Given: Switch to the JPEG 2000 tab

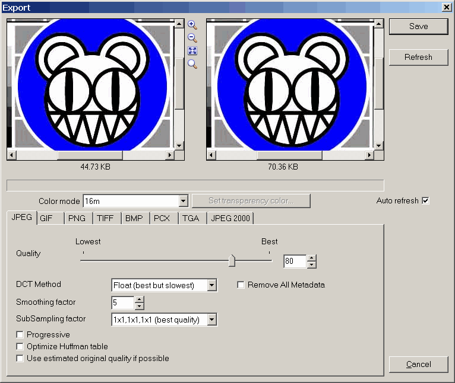Looking at the screenshot, I should coord(230,218).
